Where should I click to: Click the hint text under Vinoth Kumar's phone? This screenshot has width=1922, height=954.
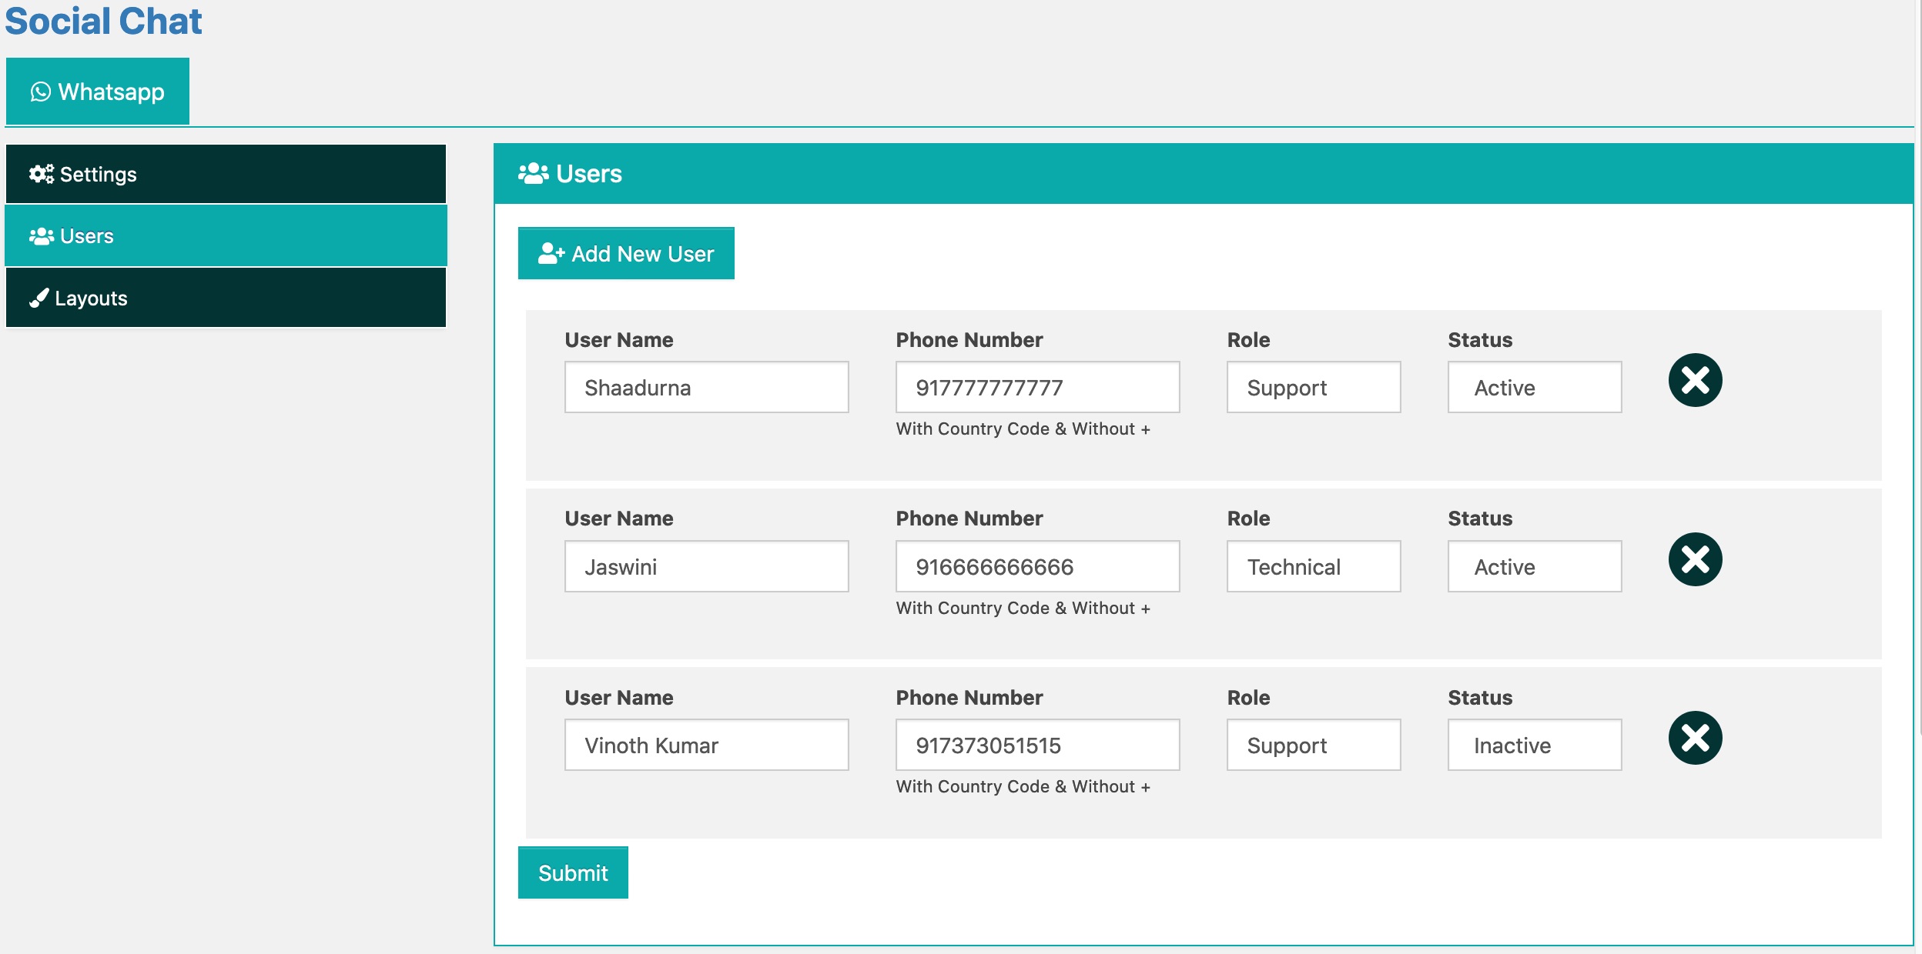(1023, 786)
